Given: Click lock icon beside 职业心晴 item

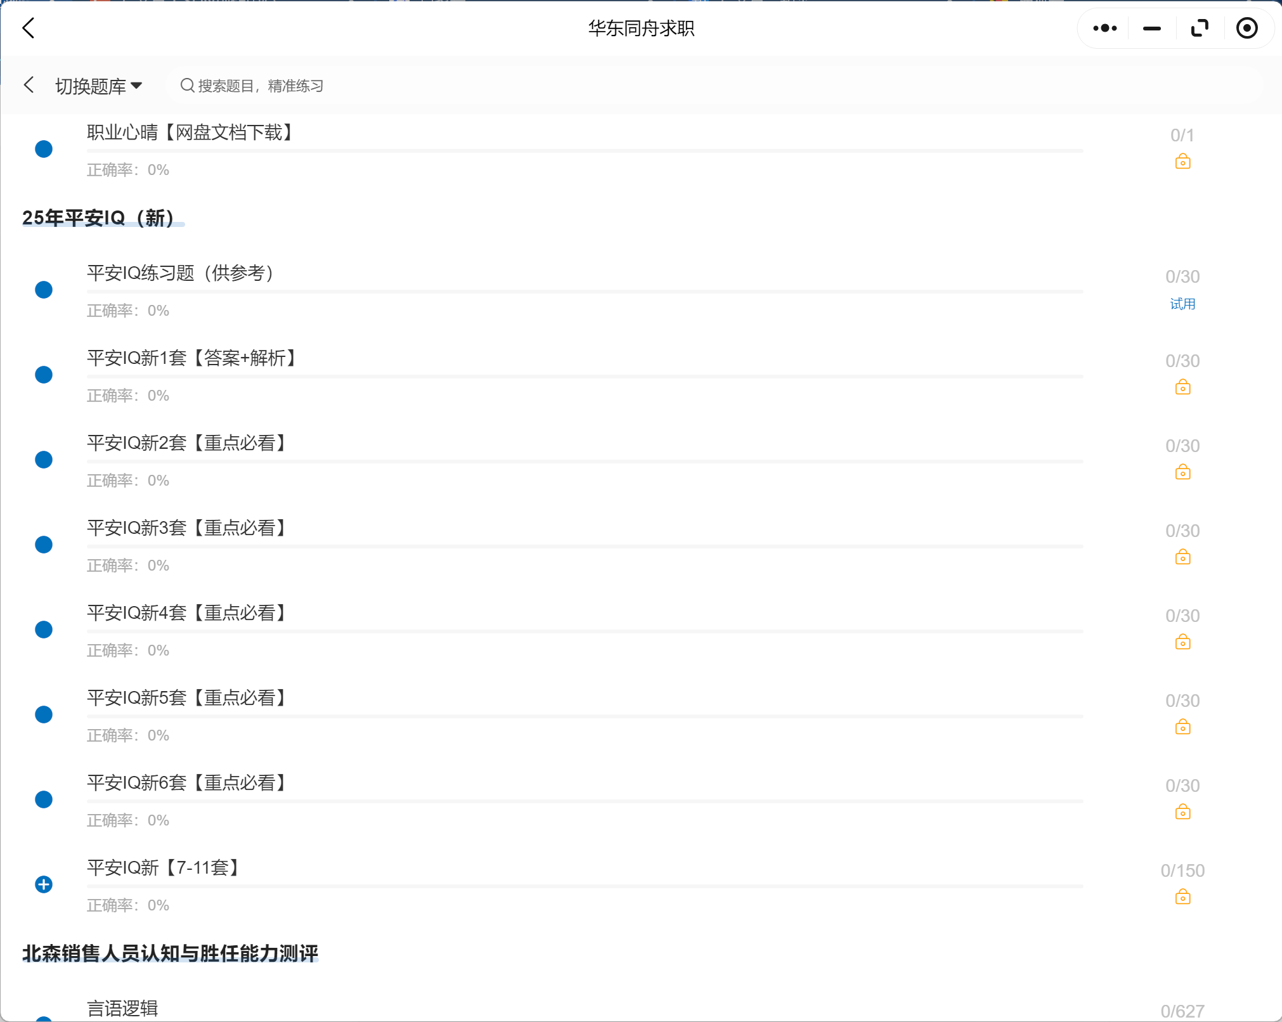Looking at the screenshot, I should 1182,162.
